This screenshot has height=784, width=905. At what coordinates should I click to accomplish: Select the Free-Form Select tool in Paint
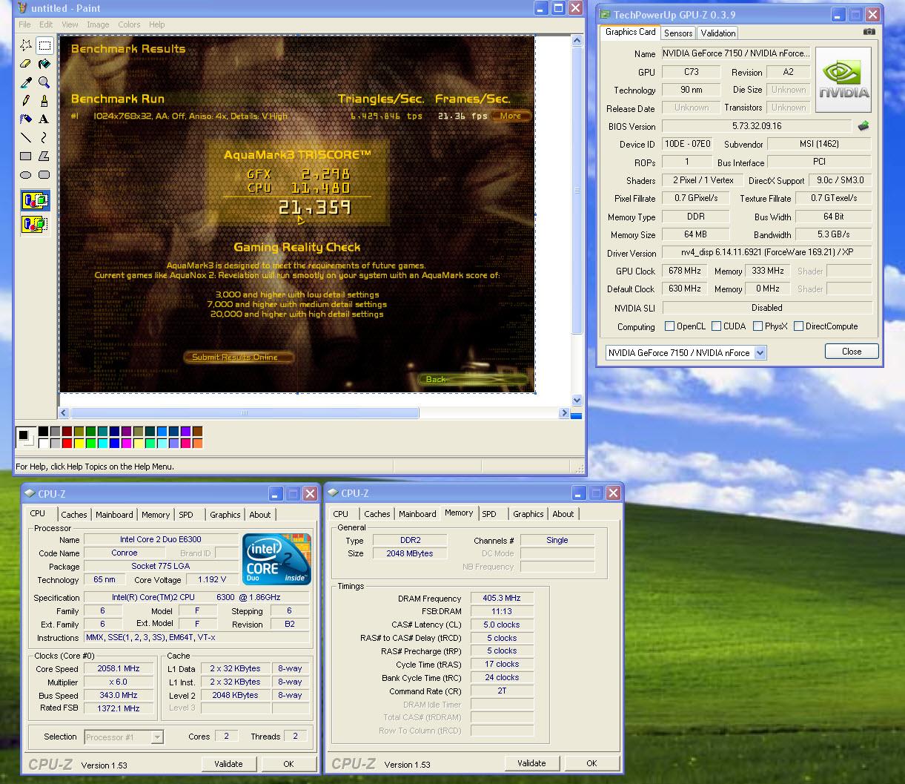click(x=26, y=45)
